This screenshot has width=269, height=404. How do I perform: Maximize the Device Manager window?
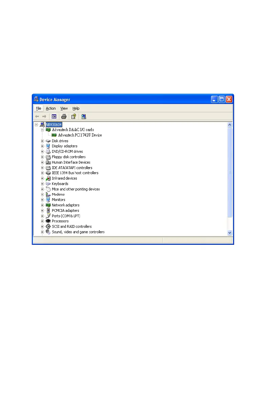(222, 99)
